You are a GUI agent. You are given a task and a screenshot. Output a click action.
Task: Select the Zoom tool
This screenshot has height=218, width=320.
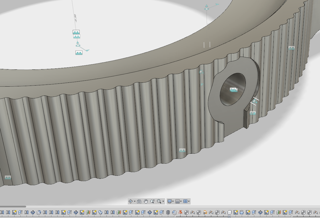click(153, 201)
